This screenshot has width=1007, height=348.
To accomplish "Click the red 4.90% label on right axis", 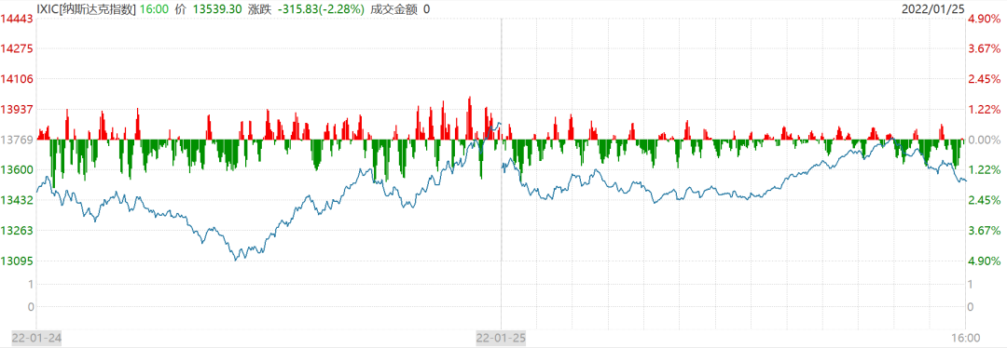I will coord(986,20).
